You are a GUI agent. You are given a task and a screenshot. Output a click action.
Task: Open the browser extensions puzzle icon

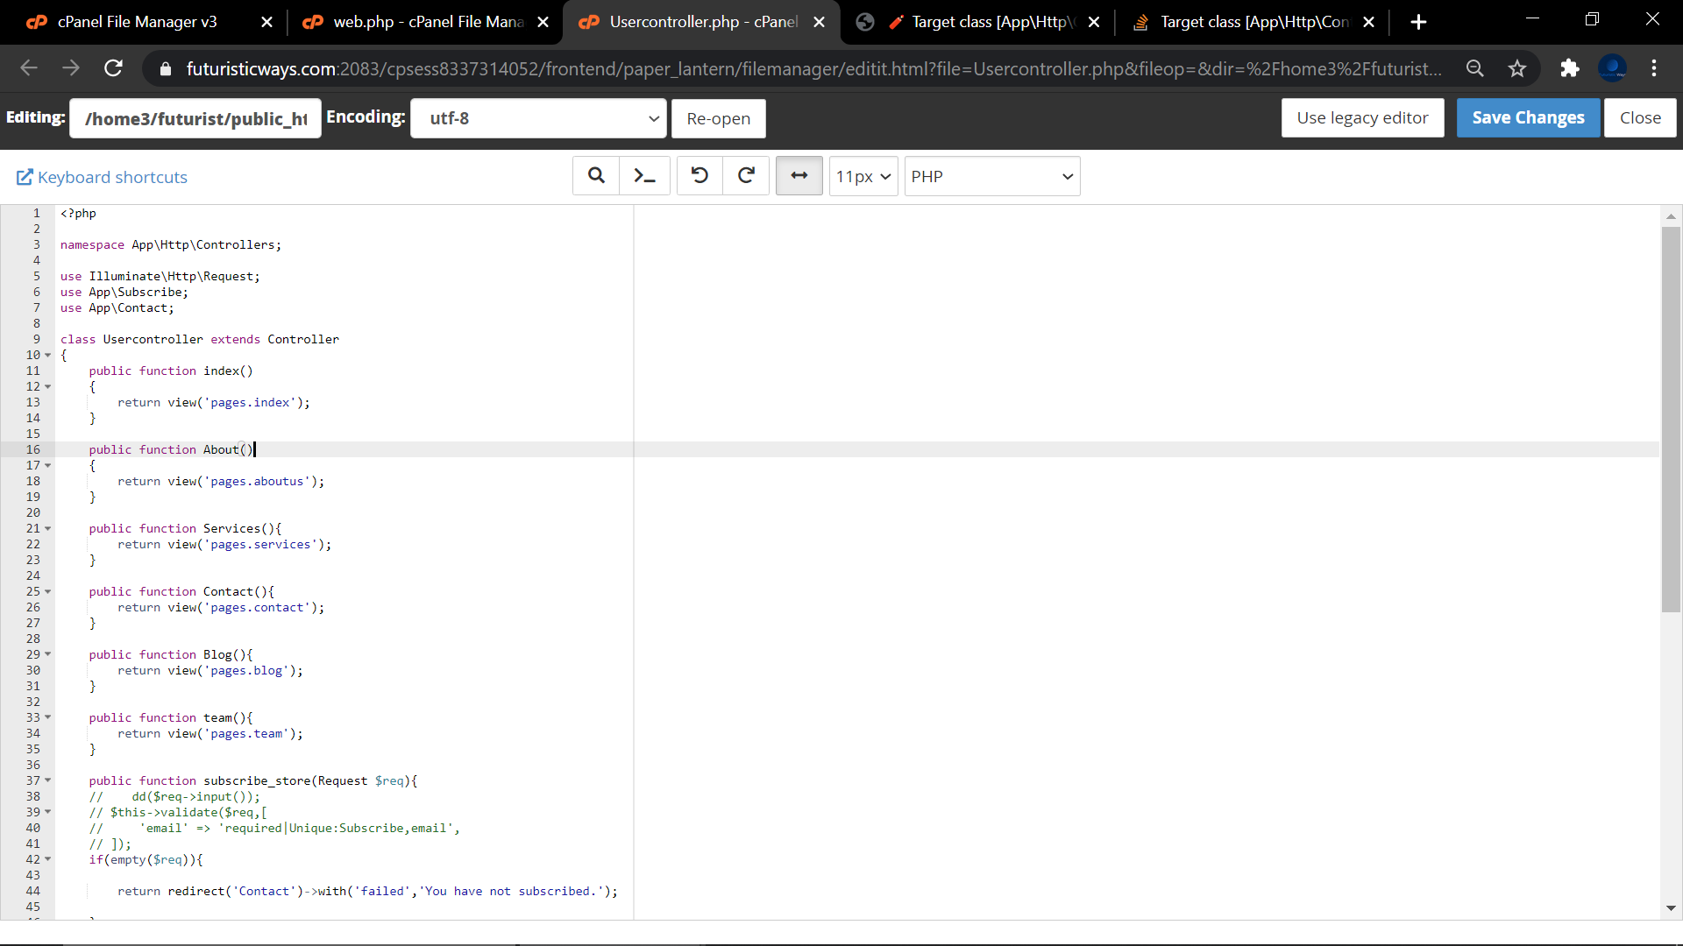[x=1569, y=68]
